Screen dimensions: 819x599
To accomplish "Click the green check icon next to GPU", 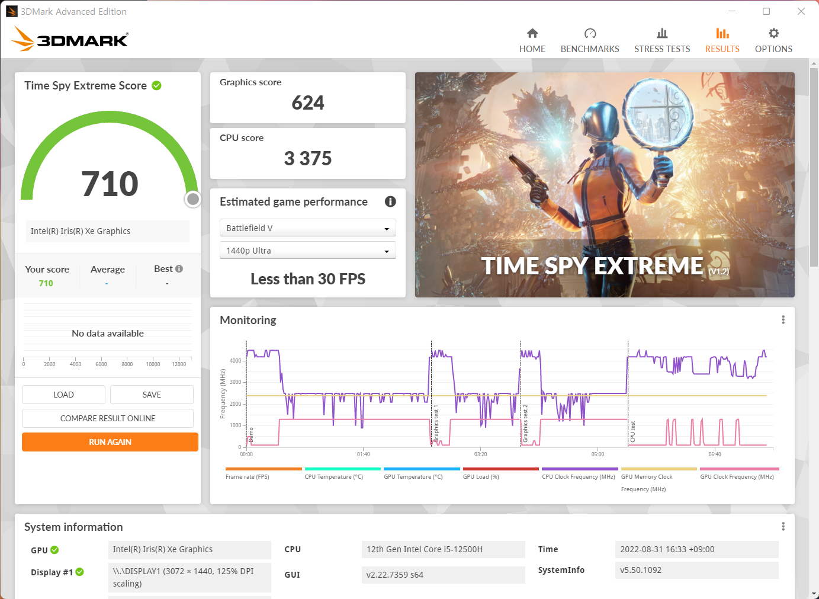I will [x=54, y=550].
